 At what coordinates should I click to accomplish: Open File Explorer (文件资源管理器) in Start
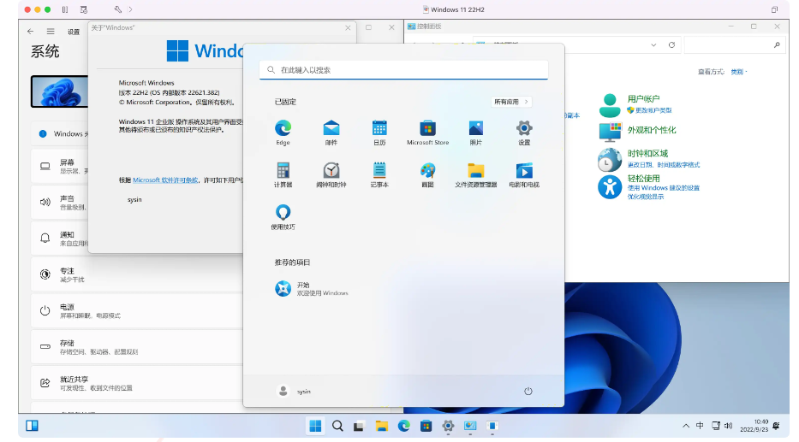[x=476, y=174]
